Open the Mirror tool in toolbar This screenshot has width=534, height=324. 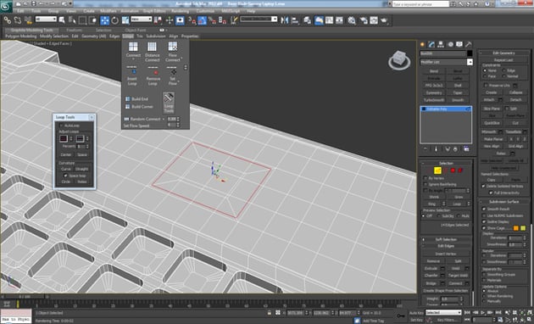tap(284, 20)
